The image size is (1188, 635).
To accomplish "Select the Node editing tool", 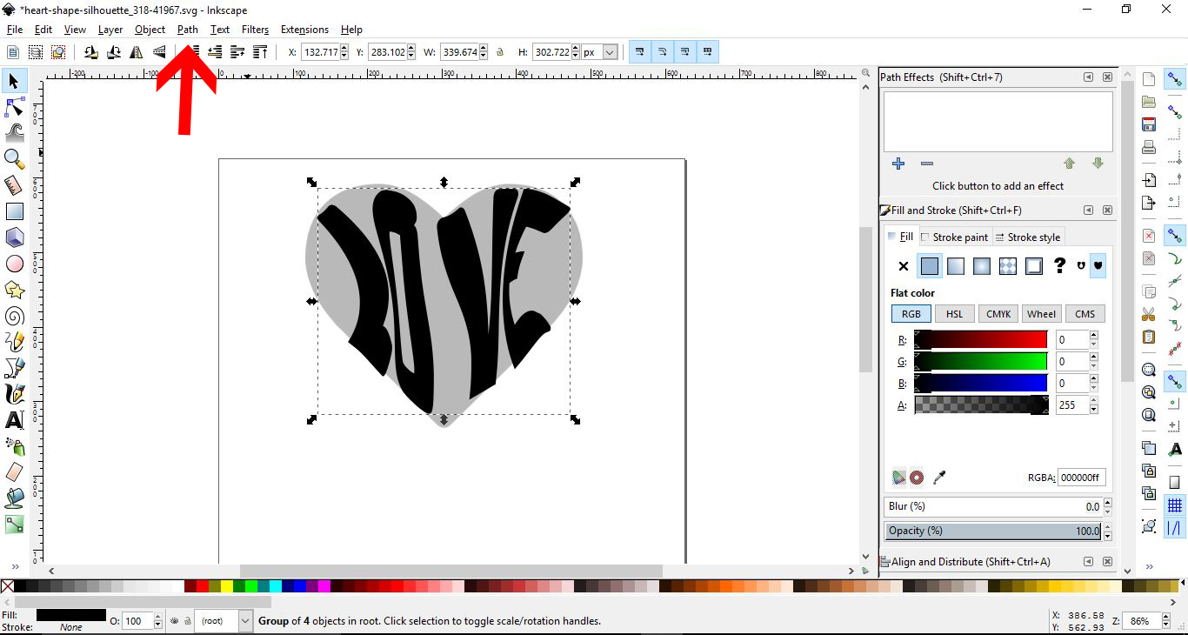I will tap(13, 107).
